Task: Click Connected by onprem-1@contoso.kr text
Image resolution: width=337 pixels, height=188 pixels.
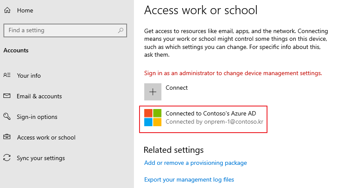Action: (x=214, y=121)
